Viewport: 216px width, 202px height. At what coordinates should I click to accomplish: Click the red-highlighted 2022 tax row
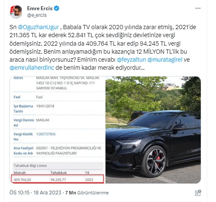pyautogui.click(x=58, y=179)
